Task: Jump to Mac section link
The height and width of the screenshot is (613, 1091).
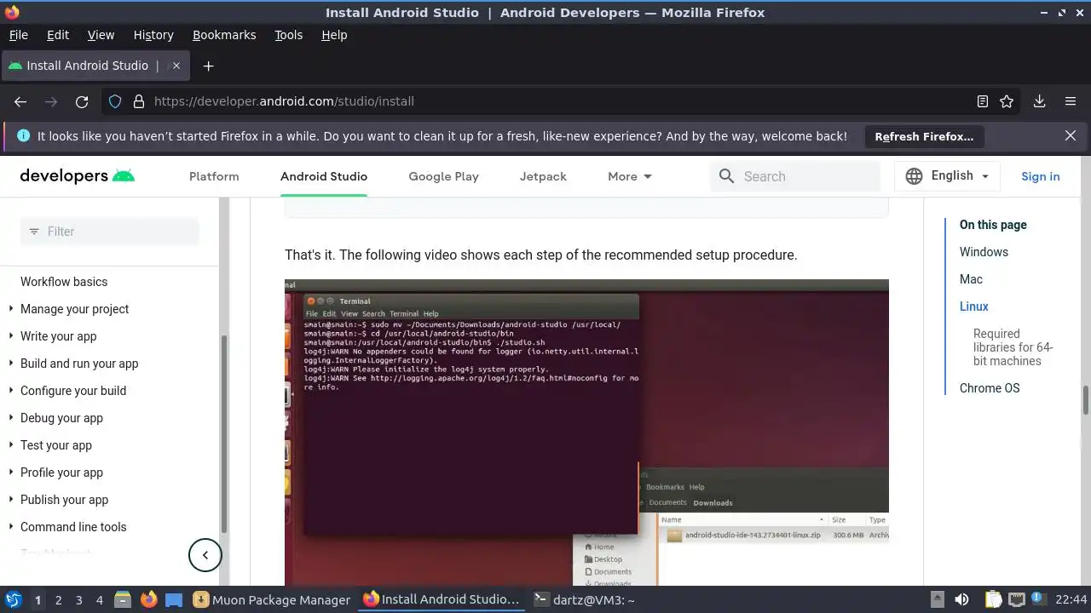Action: pos(971,279)
